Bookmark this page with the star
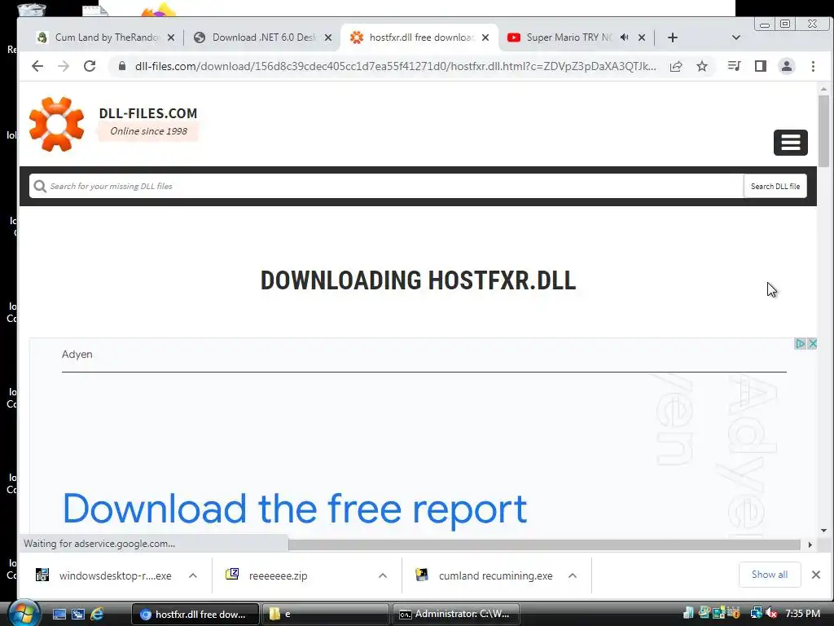This screenshot has width=834, height=626. [702, 66]
